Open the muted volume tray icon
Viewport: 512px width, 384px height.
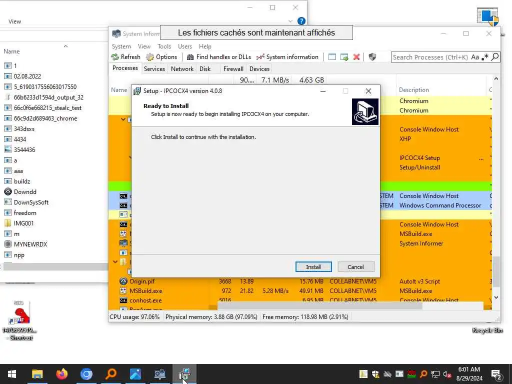click(447, 374)
